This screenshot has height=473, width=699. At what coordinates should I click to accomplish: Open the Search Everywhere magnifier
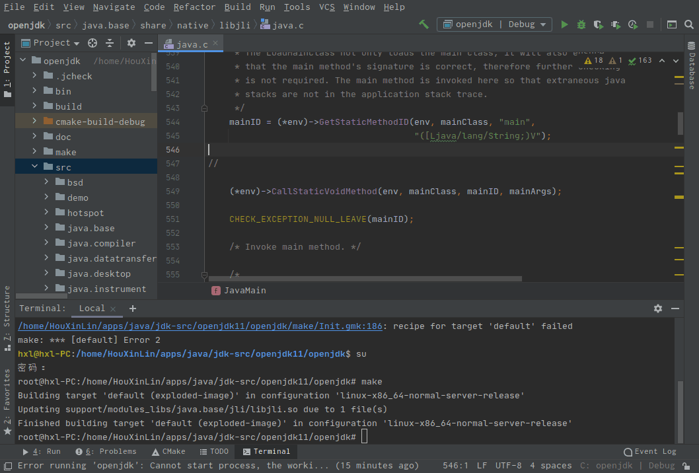[x=689, y=24]
